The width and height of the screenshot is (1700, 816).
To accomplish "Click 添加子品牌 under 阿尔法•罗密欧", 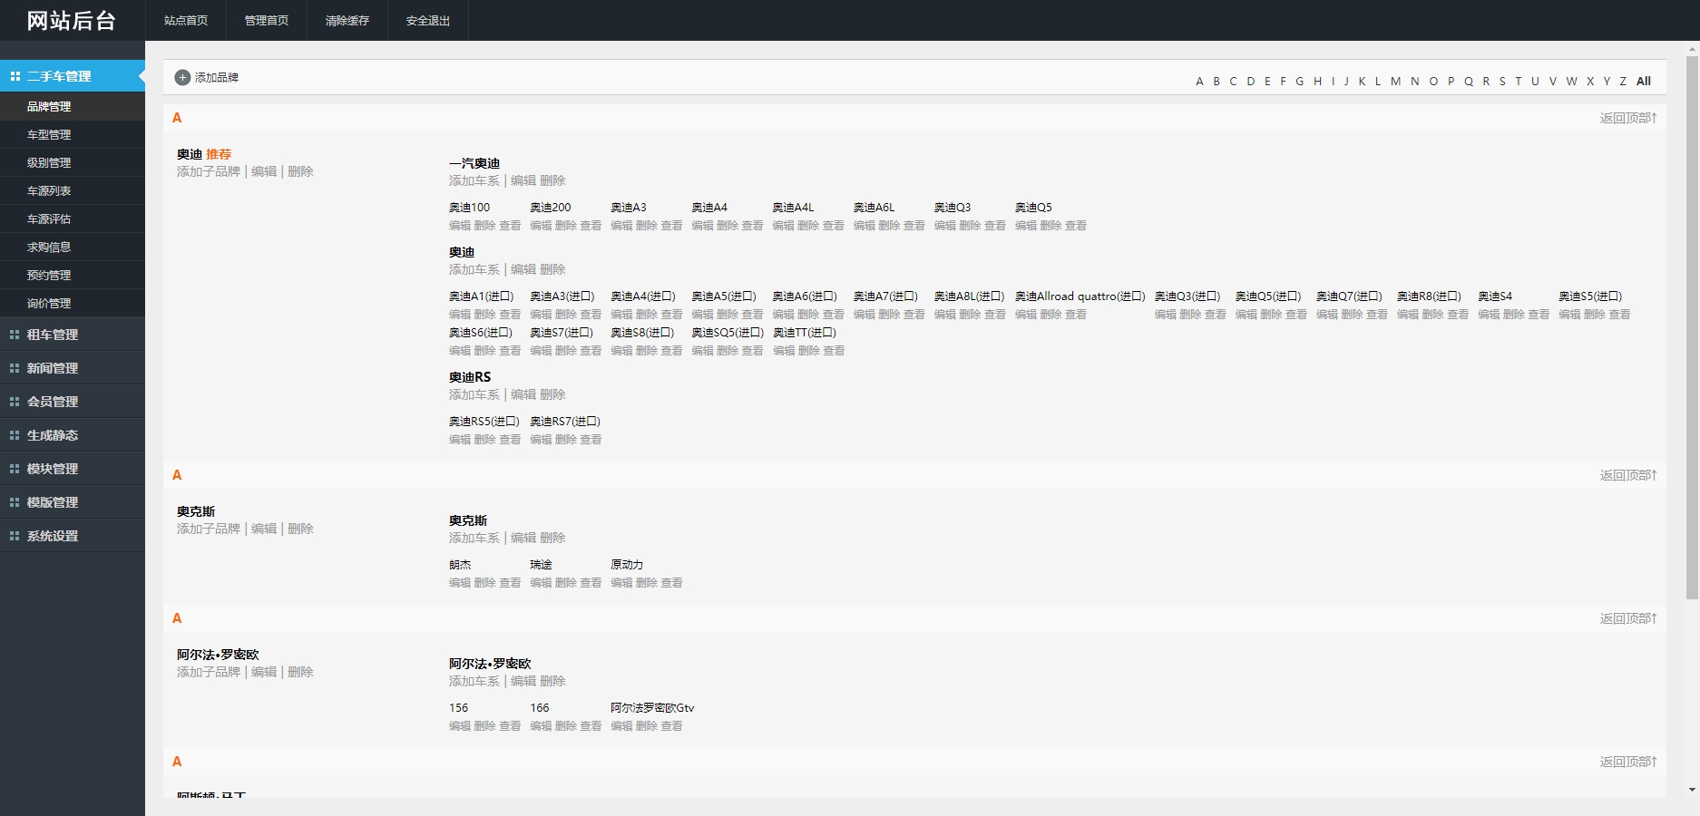I will point(209,672).
